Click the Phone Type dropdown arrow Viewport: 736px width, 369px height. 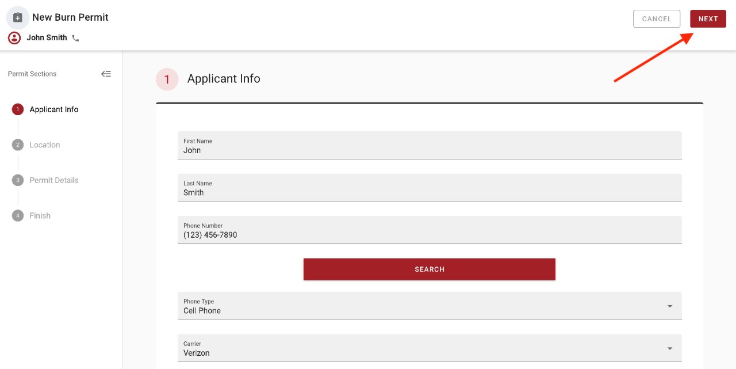pyautogui.click(x=669, y=306)
